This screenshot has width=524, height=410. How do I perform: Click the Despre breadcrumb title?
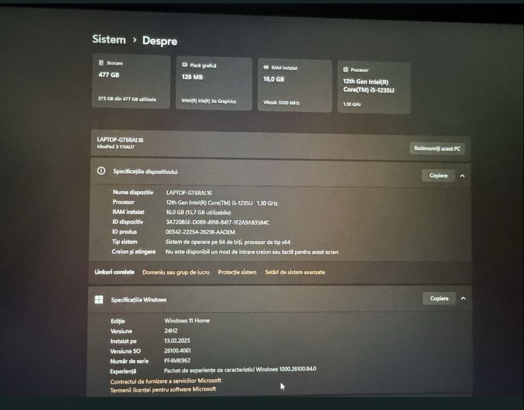(x=160, y=41)
